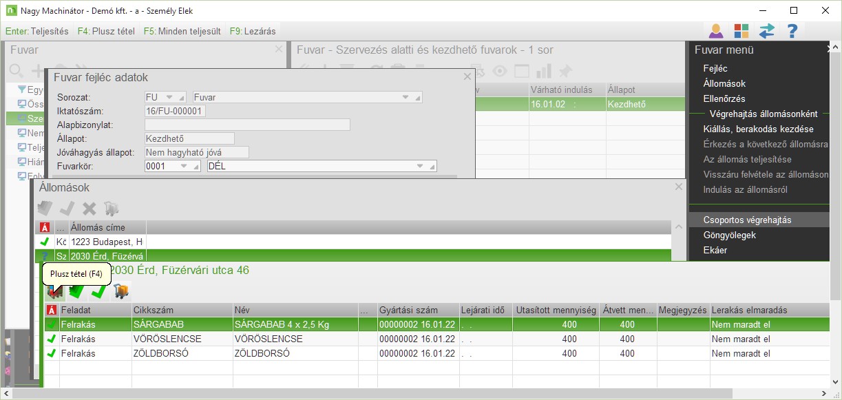Select 'F4: Plusz tétel' in top menu

coord(106,31)
